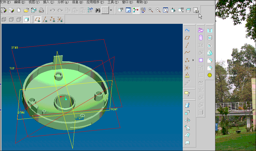Select the Sketch tool icon
The height and width of the screenshot is (151, 256).
pos(187,30)
